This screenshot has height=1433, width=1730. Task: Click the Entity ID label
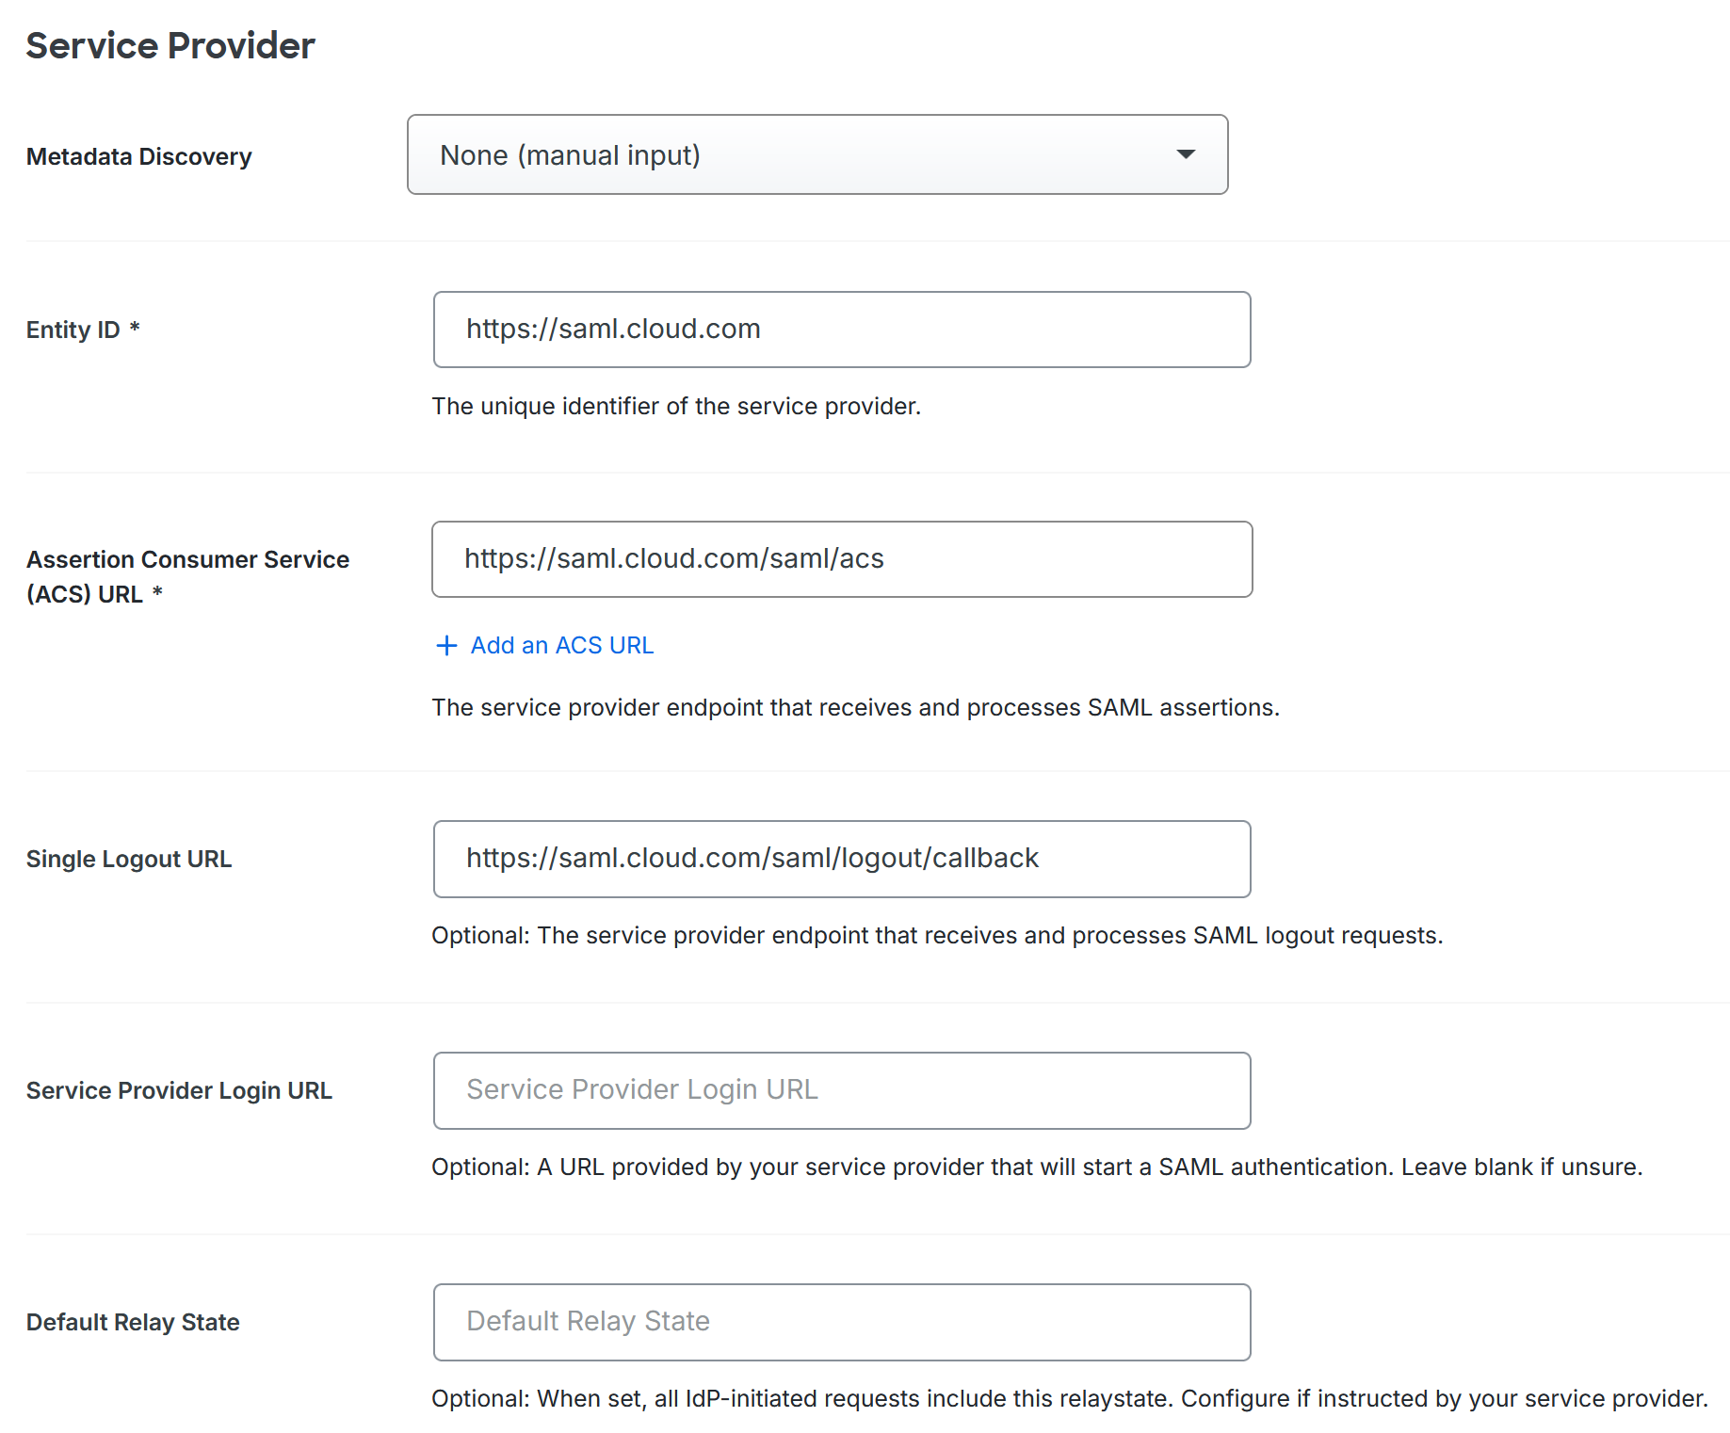72,329
